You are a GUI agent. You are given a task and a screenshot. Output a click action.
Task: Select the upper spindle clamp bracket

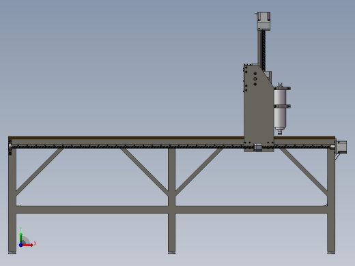click(x=282, y=88)
